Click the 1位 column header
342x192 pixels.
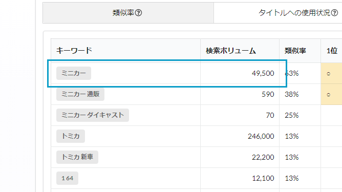332,51
